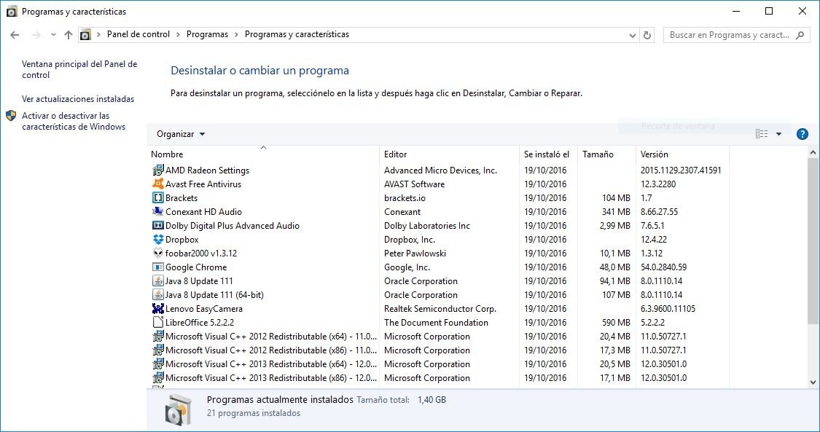Image resolution: width=820 pixels, height=432 pixels.
Task: Click the Windows features shield icon
Action: click(11, 116)
